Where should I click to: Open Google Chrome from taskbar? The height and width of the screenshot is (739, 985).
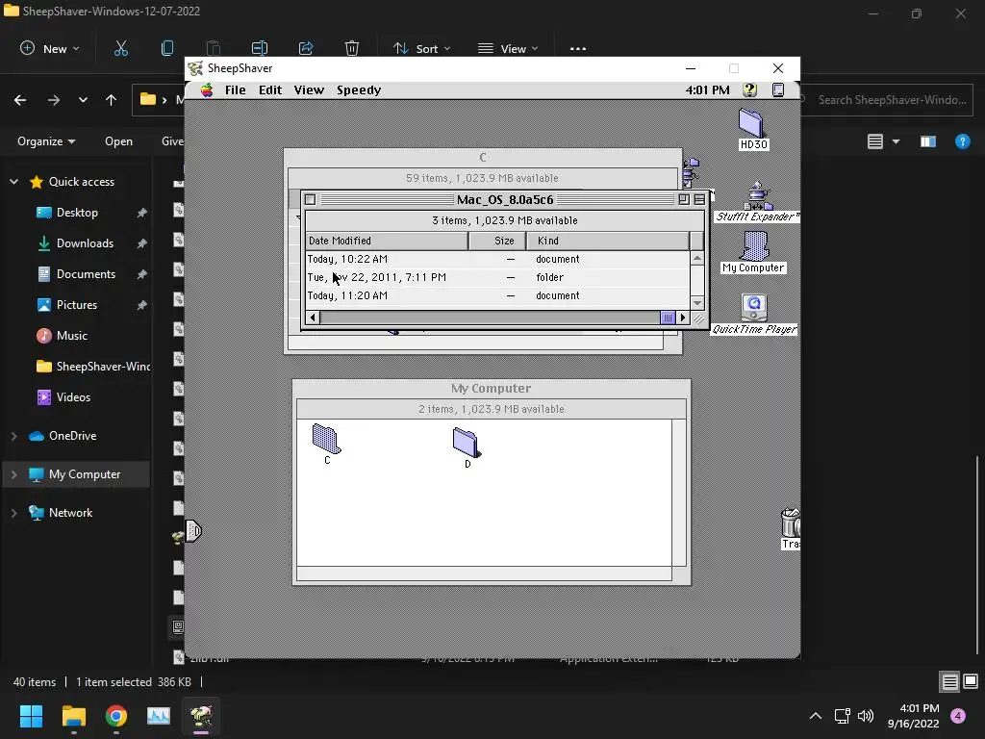pos(116,716)
